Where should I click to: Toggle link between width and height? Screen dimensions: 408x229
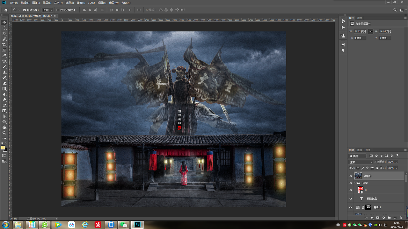coord(370,31)
